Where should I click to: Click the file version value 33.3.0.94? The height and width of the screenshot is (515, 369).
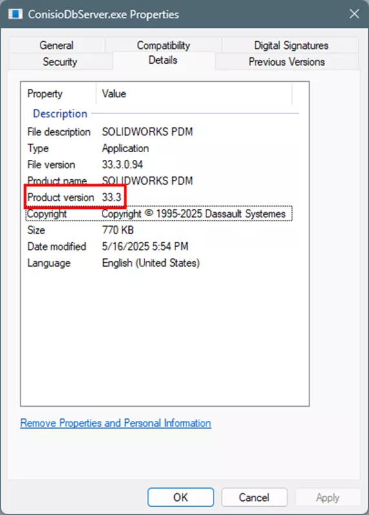pyautogui.click(x=122, y=164)
